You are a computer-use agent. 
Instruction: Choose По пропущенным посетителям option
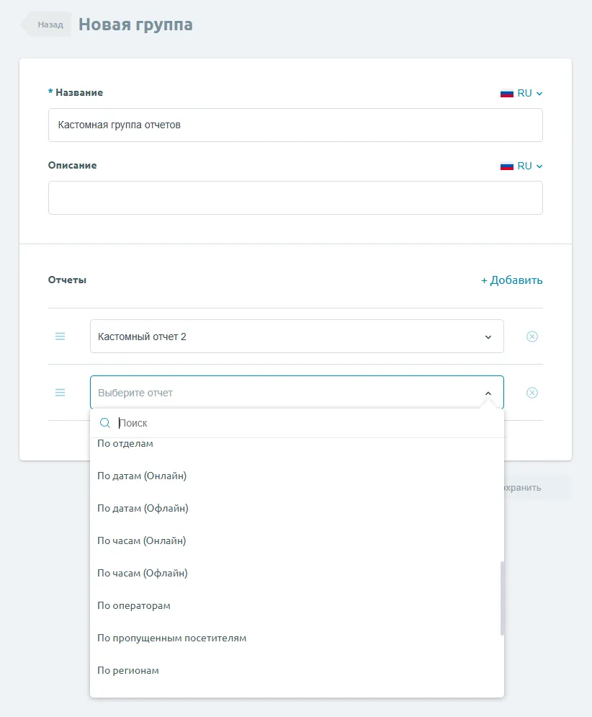pyautogui.click(x=171, y=638)
